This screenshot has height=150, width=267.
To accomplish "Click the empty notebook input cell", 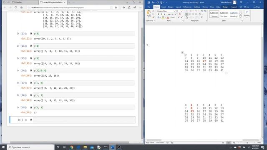I will [83, 120].
